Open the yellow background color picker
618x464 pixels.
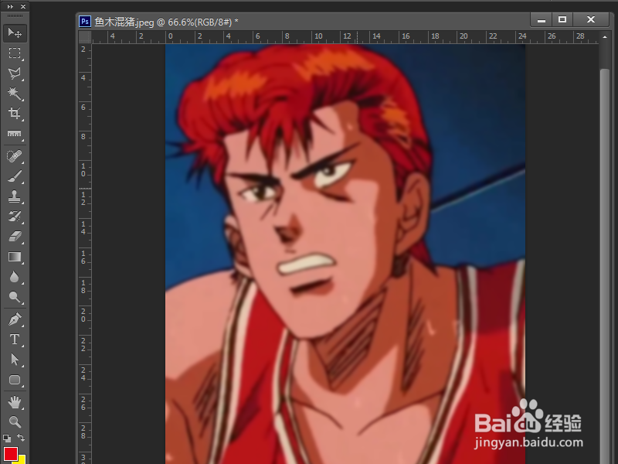click(x=22, y=460)
